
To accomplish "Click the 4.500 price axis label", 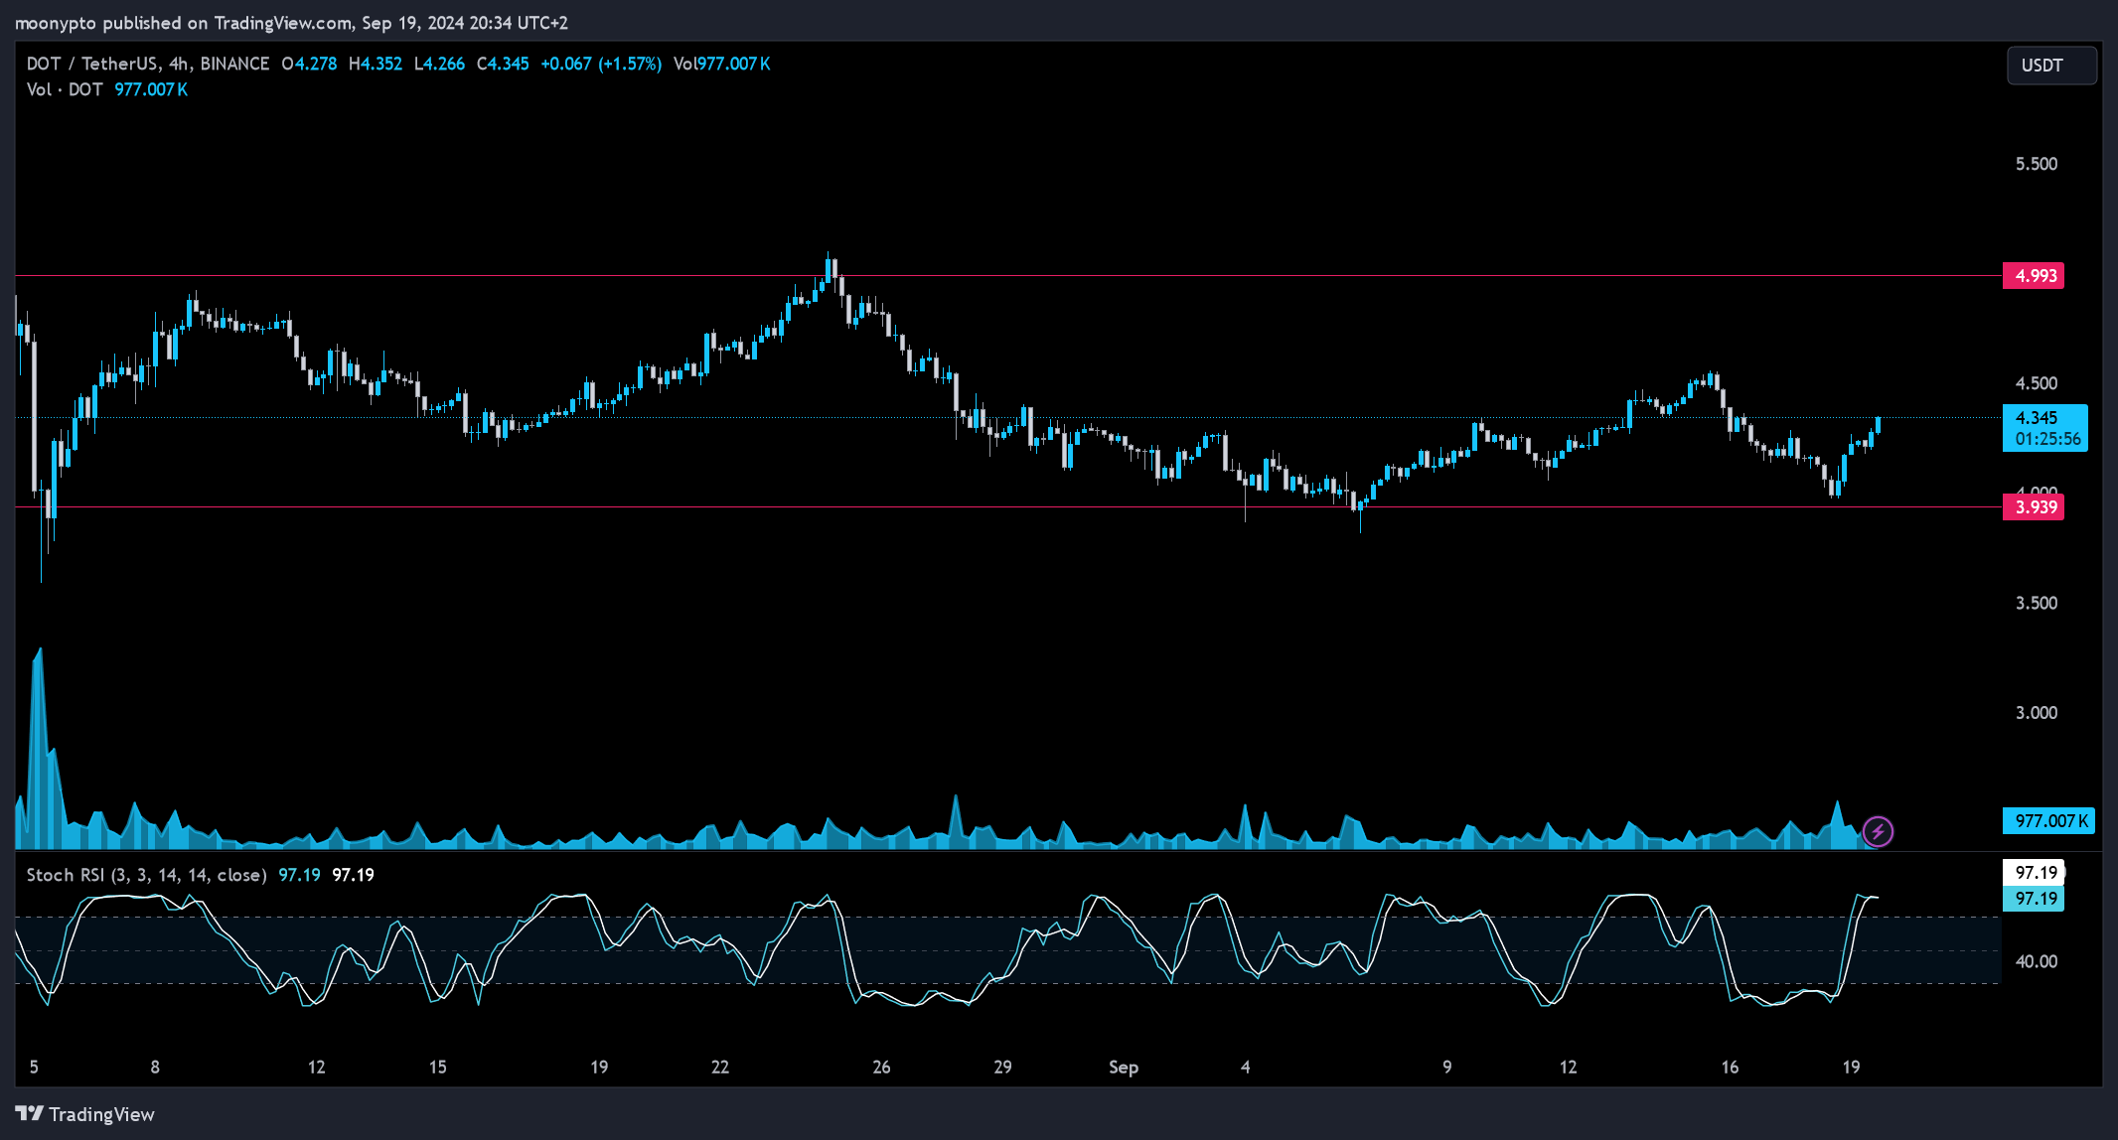I will pos(2037,383).
